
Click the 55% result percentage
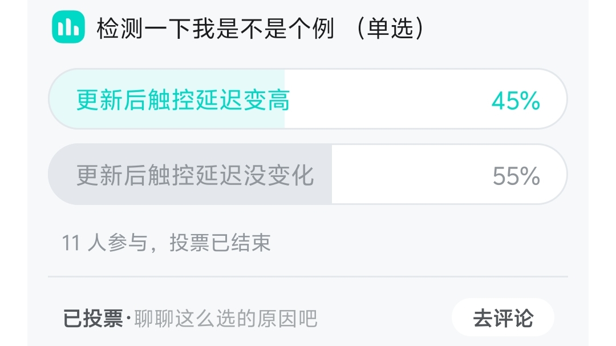516,176
